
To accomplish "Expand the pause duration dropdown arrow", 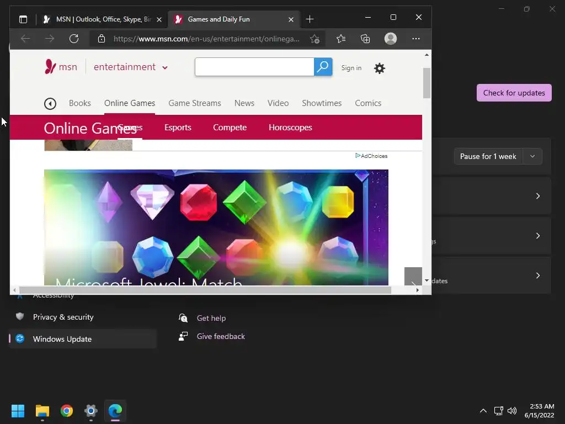I will click(532, 156).
